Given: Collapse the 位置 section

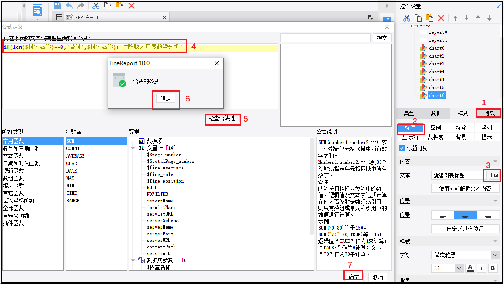Looking at the screenshot, I should [495, 201].
